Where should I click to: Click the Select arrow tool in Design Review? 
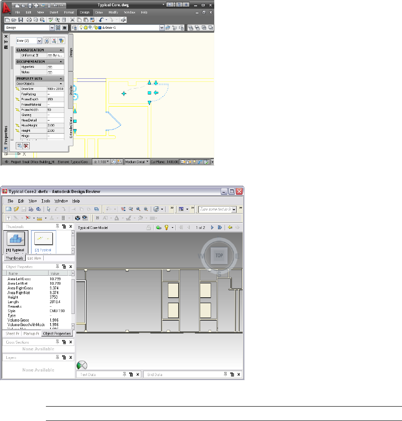click(x=49, y=209)
